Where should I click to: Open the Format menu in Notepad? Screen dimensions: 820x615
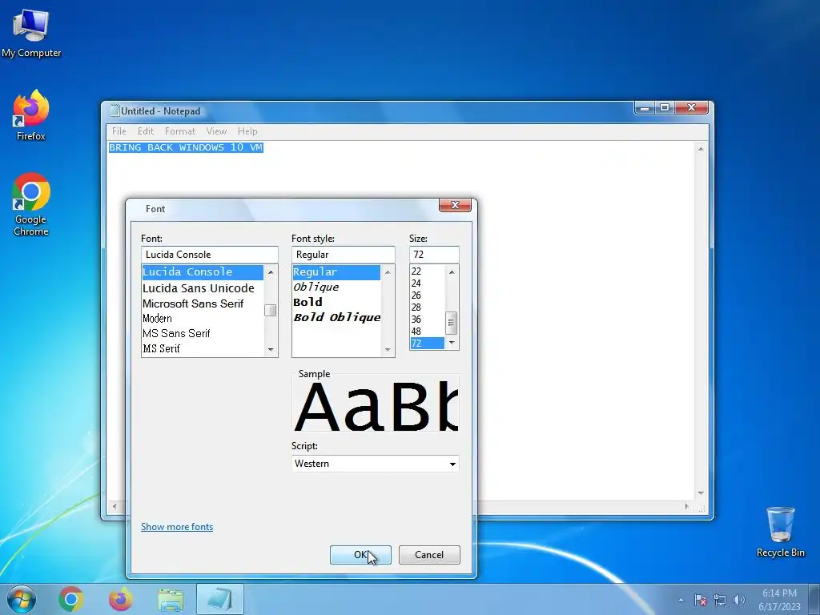180,131
